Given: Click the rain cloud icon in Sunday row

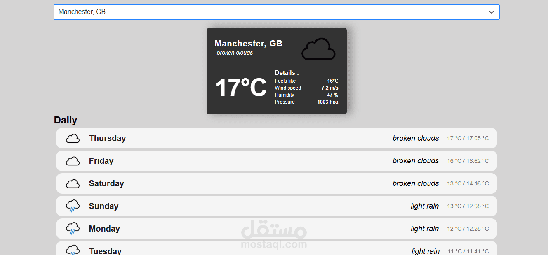Looking at the screenshot, I should click(73, 206).
